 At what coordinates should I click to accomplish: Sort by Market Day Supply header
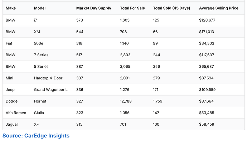coord(94,8)
